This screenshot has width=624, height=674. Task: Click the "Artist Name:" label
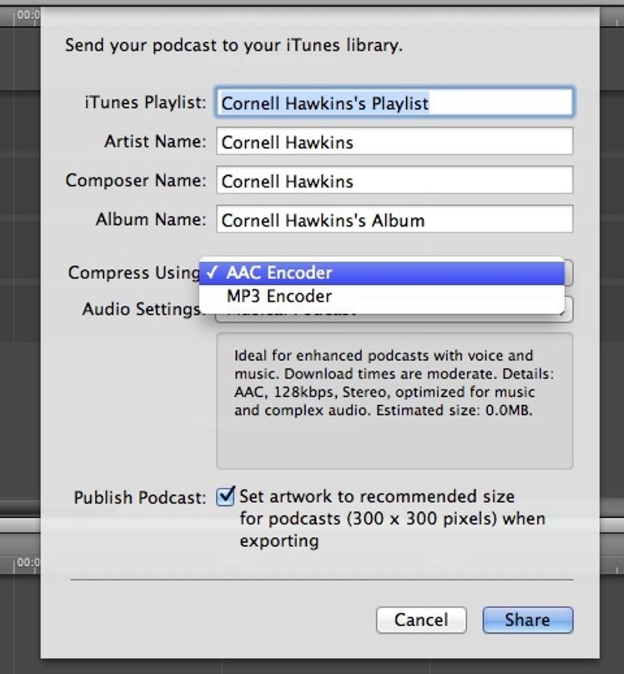click(x=155, y=141)
